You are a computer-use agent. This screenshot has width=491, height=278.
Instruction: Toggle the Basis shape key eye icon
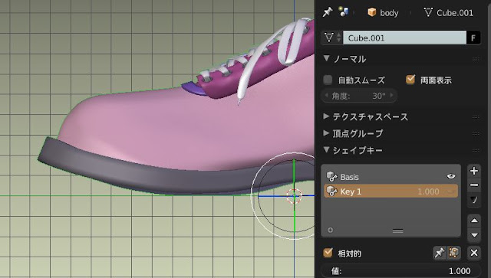point(451,176)
